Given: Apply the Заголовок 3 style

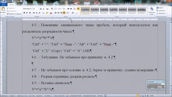Looking at the screenshot, I should (x=123, y=11).
